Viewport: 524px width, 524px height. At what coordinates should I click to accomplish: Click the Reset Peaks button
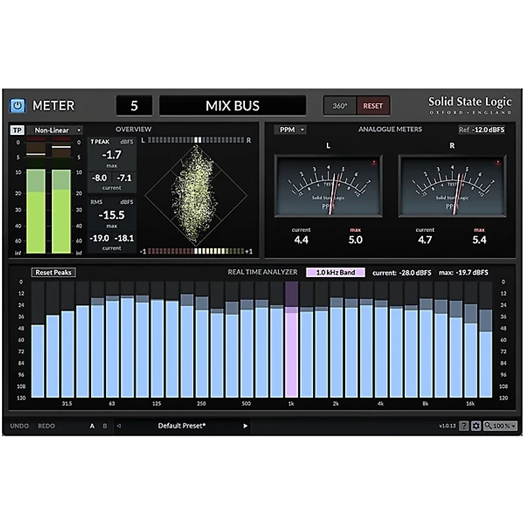click(x=53, y=272)
